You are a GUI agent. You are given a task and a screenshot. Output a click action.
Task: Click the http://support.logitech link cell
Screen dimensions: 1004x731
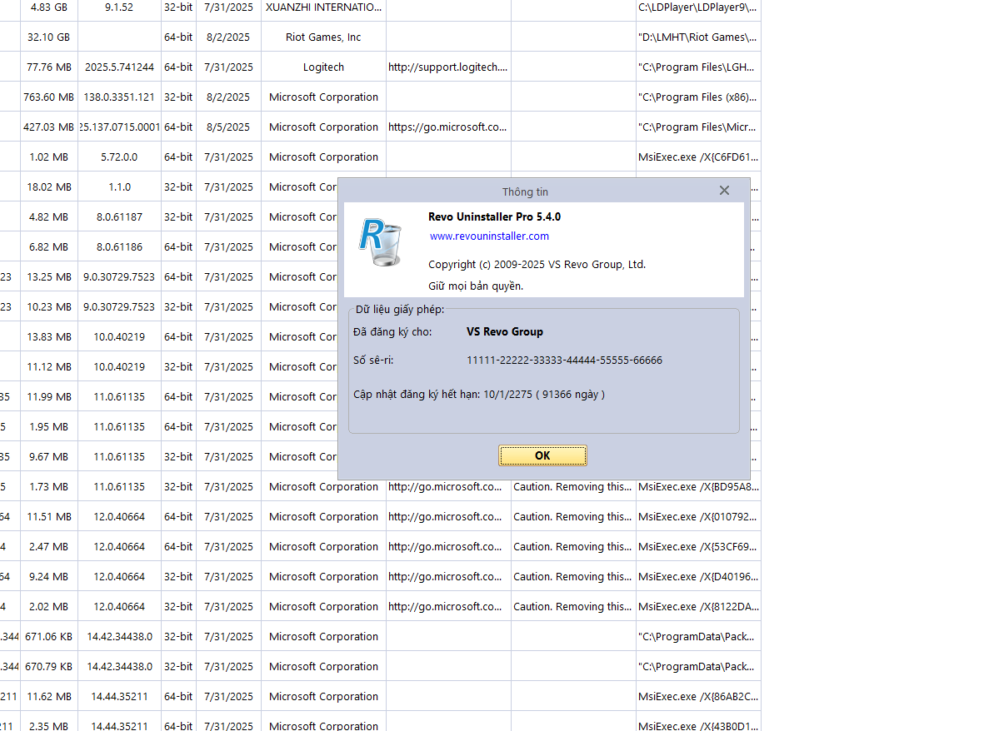447,67
